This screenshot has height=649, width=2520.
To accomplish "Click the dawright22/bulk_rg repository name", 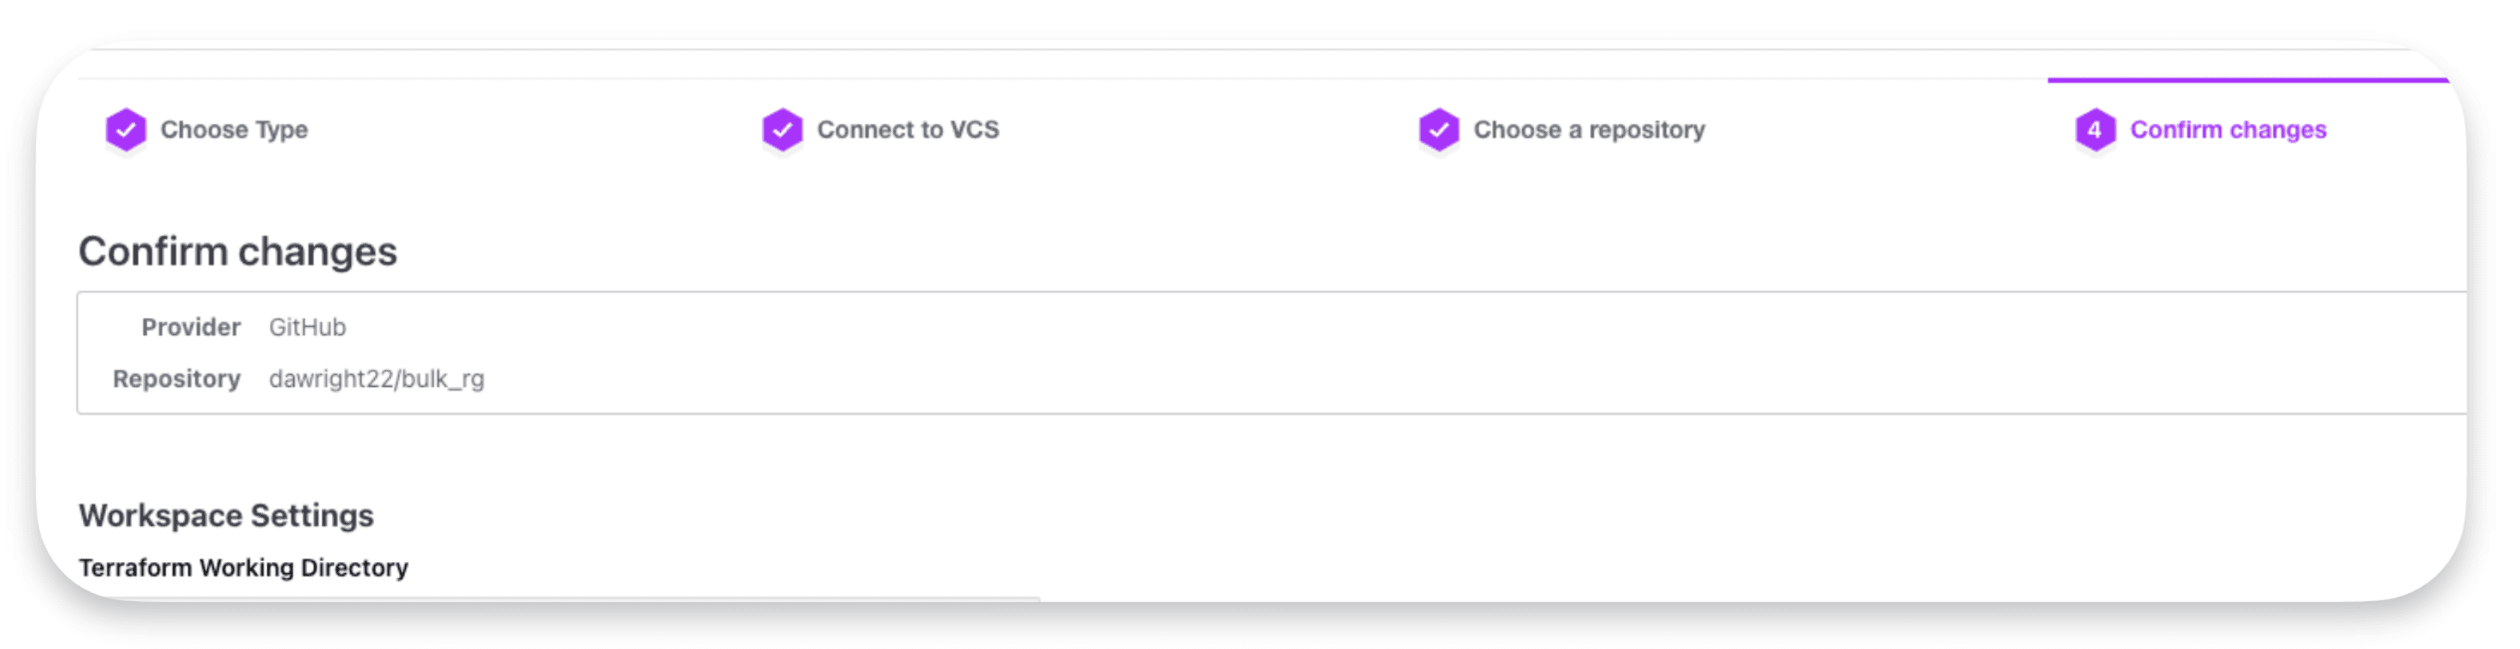I will pyautogui.click(x=376, y=378).
